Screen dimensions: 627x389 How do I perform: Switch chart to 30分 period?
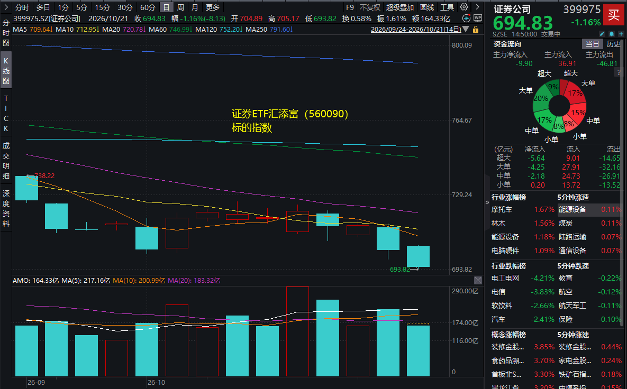point(125,7)
